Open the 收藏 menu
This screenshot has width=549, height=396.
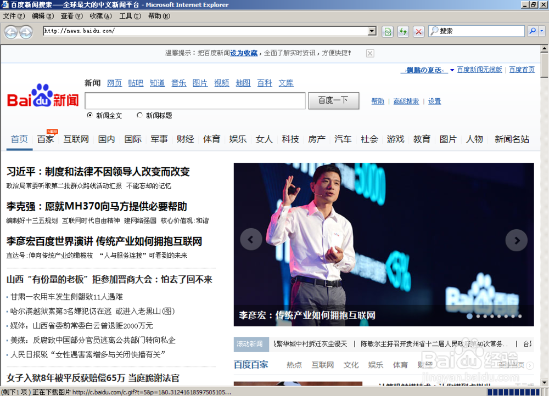100,16
